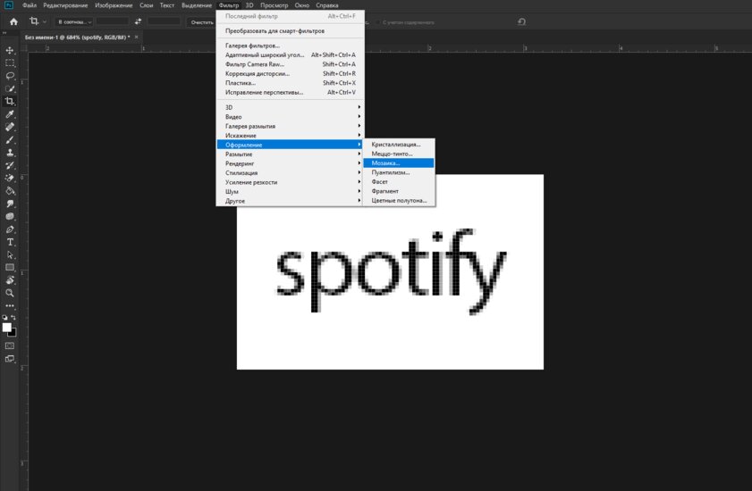Open the Edit Toolbar three-dots icon
Screen dimensions: 752x491
pos(10,305)
